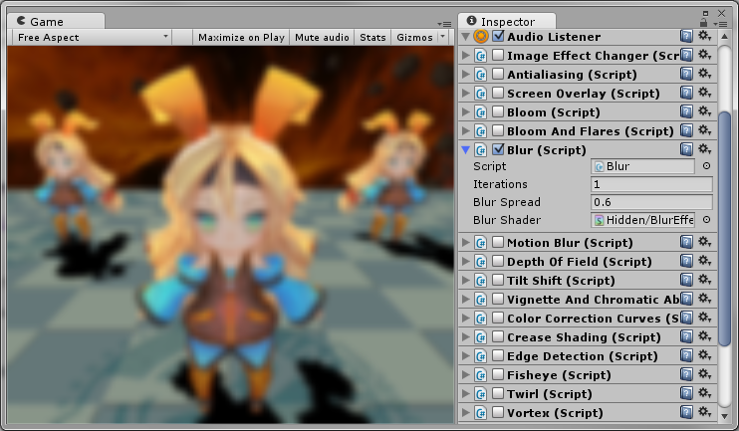Show the Stats overlay
Screen dimensions: 739x431
click(372, 37)
